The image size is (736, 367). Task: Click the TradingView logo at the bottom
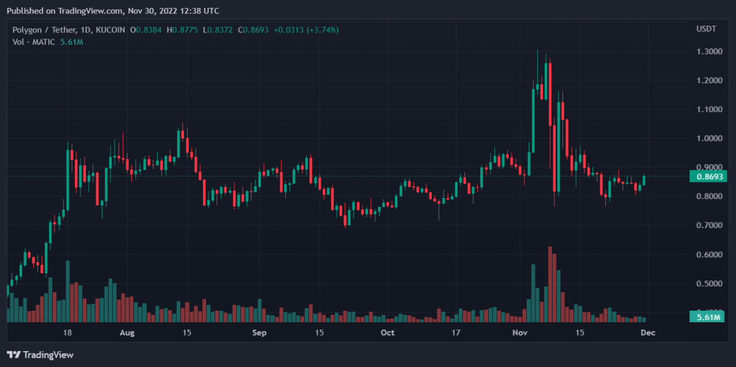pos(40,355)
